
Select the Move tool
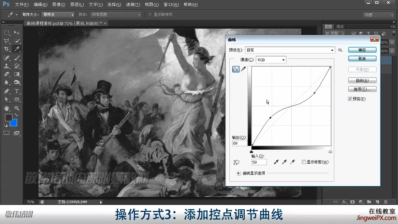tap(17, 33)
